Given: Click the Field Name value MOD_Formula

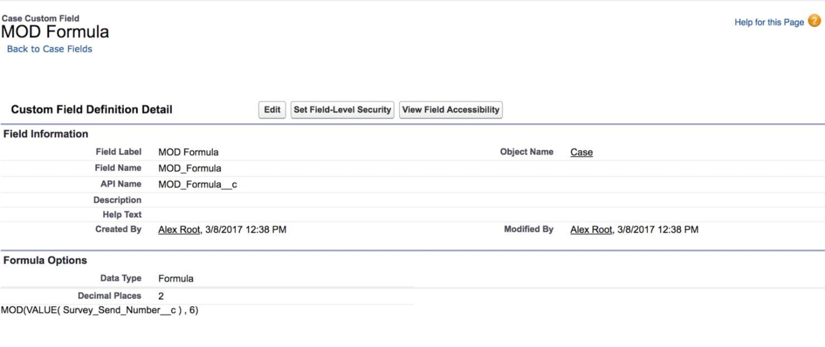Looking at the screenshot, I should pos(189,168).
